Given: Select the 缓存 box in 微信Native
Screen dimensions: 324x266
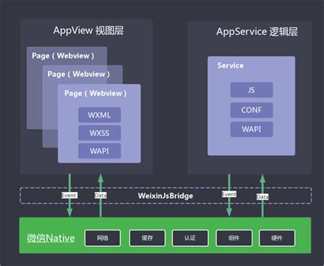Looking at the screenshot, I should 147,238.
